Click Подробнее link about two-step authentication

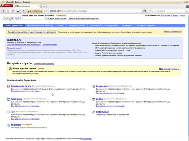[87, 139]
